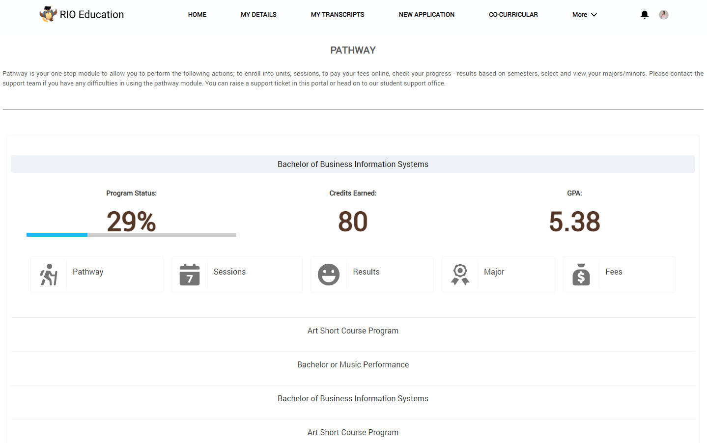Expand the first Art Short Course Program row
This screenshot has width=707, height=443.
point(353,331)
